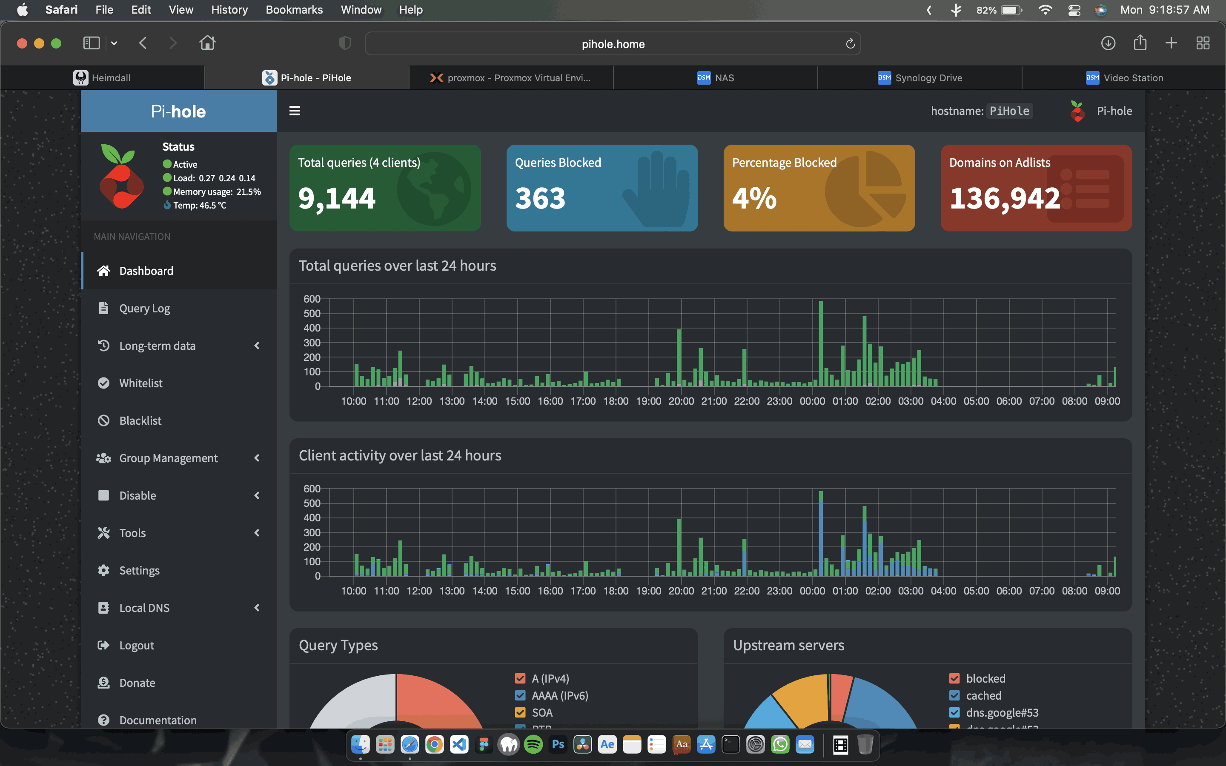
Task: Expand the Tools submenu
Action: click(179, 533)
